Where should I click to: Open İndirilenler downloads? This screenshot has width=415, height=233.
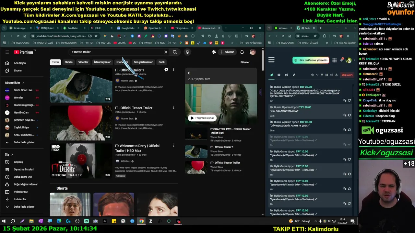point(22,199)
